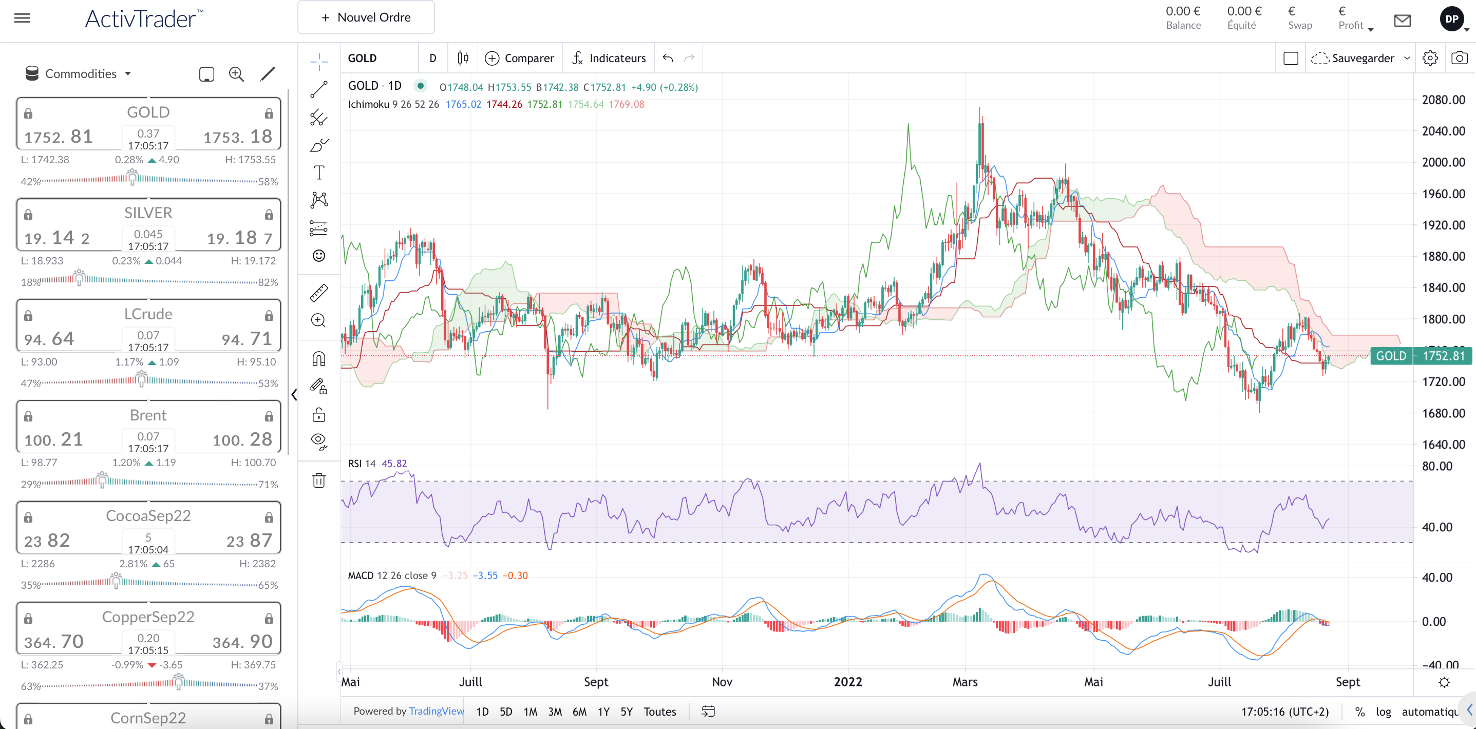Click the LCrude sentiment slider handle
Viewport: 1476px width, 729px height.
click(142, 378)
